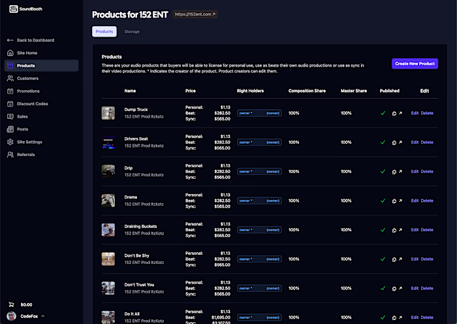The width and height of the screenshot is (457, 324).
Task: Click the $1,695.00 beat price for Do It All
Action: coord(221,317)
